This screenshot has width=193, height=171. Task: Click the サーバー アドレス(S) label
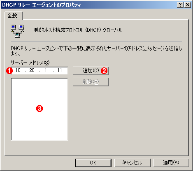(30, 63)
